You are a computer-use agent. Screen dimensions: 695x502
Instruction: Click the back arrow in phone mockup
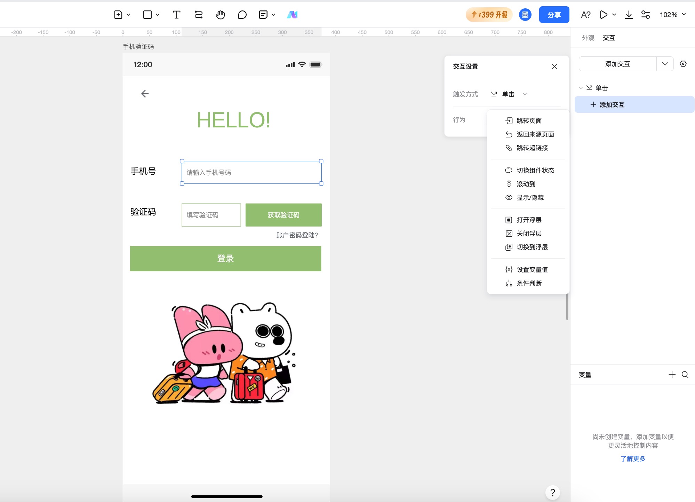(145, 93)
